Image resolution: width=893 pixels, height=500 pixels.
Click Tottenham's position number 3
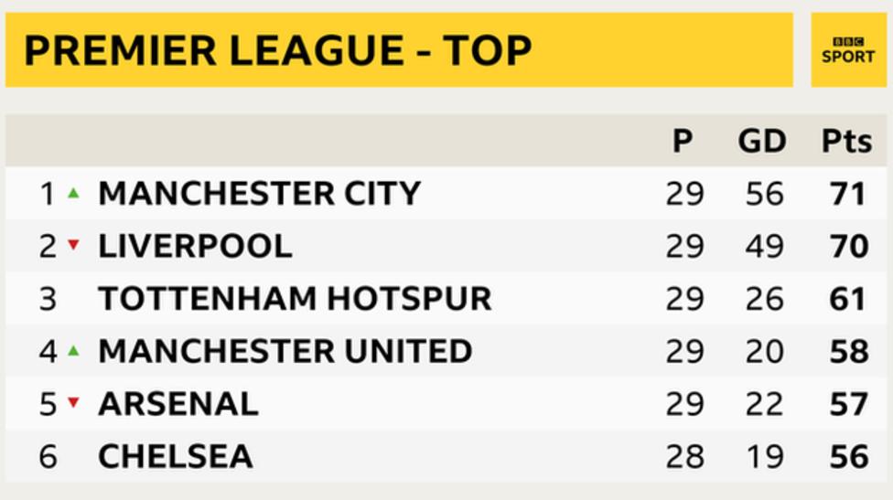[48, 298]
